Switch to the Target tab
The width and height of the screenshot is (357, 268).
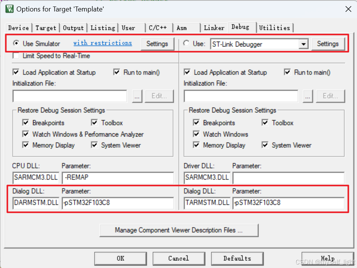[45, 28]
